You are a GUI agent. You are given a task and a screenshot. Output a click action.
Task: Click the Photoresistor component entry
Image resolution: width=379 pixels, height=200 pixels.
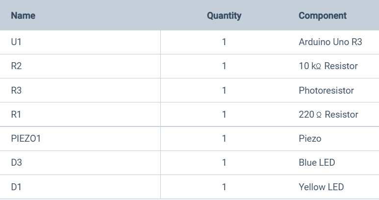tap(327, 90)
